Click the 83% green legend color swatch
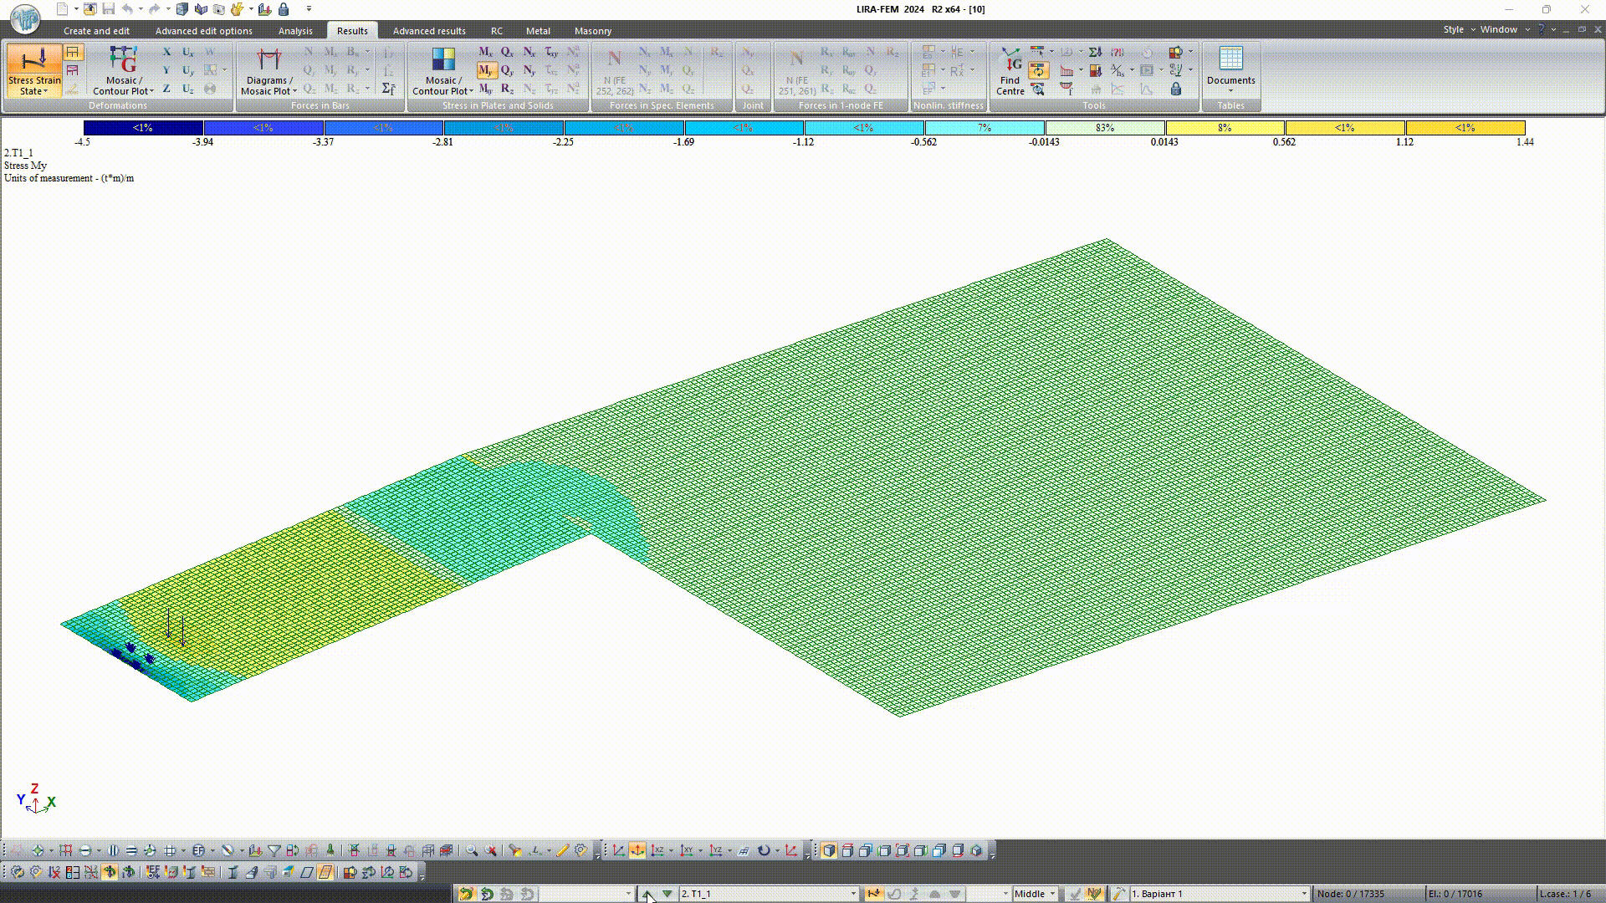Viewport: 1606px width, 903px height. pyautogui.click(x=1104, y=128)
